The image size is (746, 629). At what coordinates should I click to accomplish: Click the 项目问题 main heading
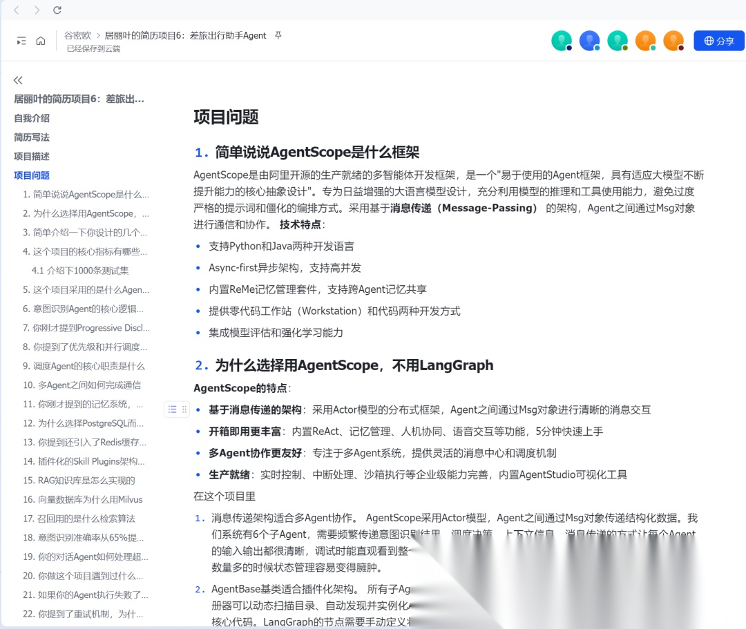[226, 117]
